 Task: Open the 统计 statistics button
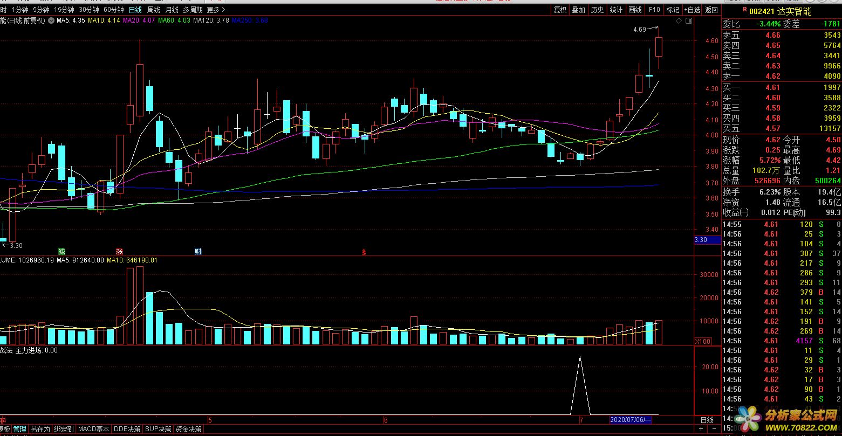[616, 10]
